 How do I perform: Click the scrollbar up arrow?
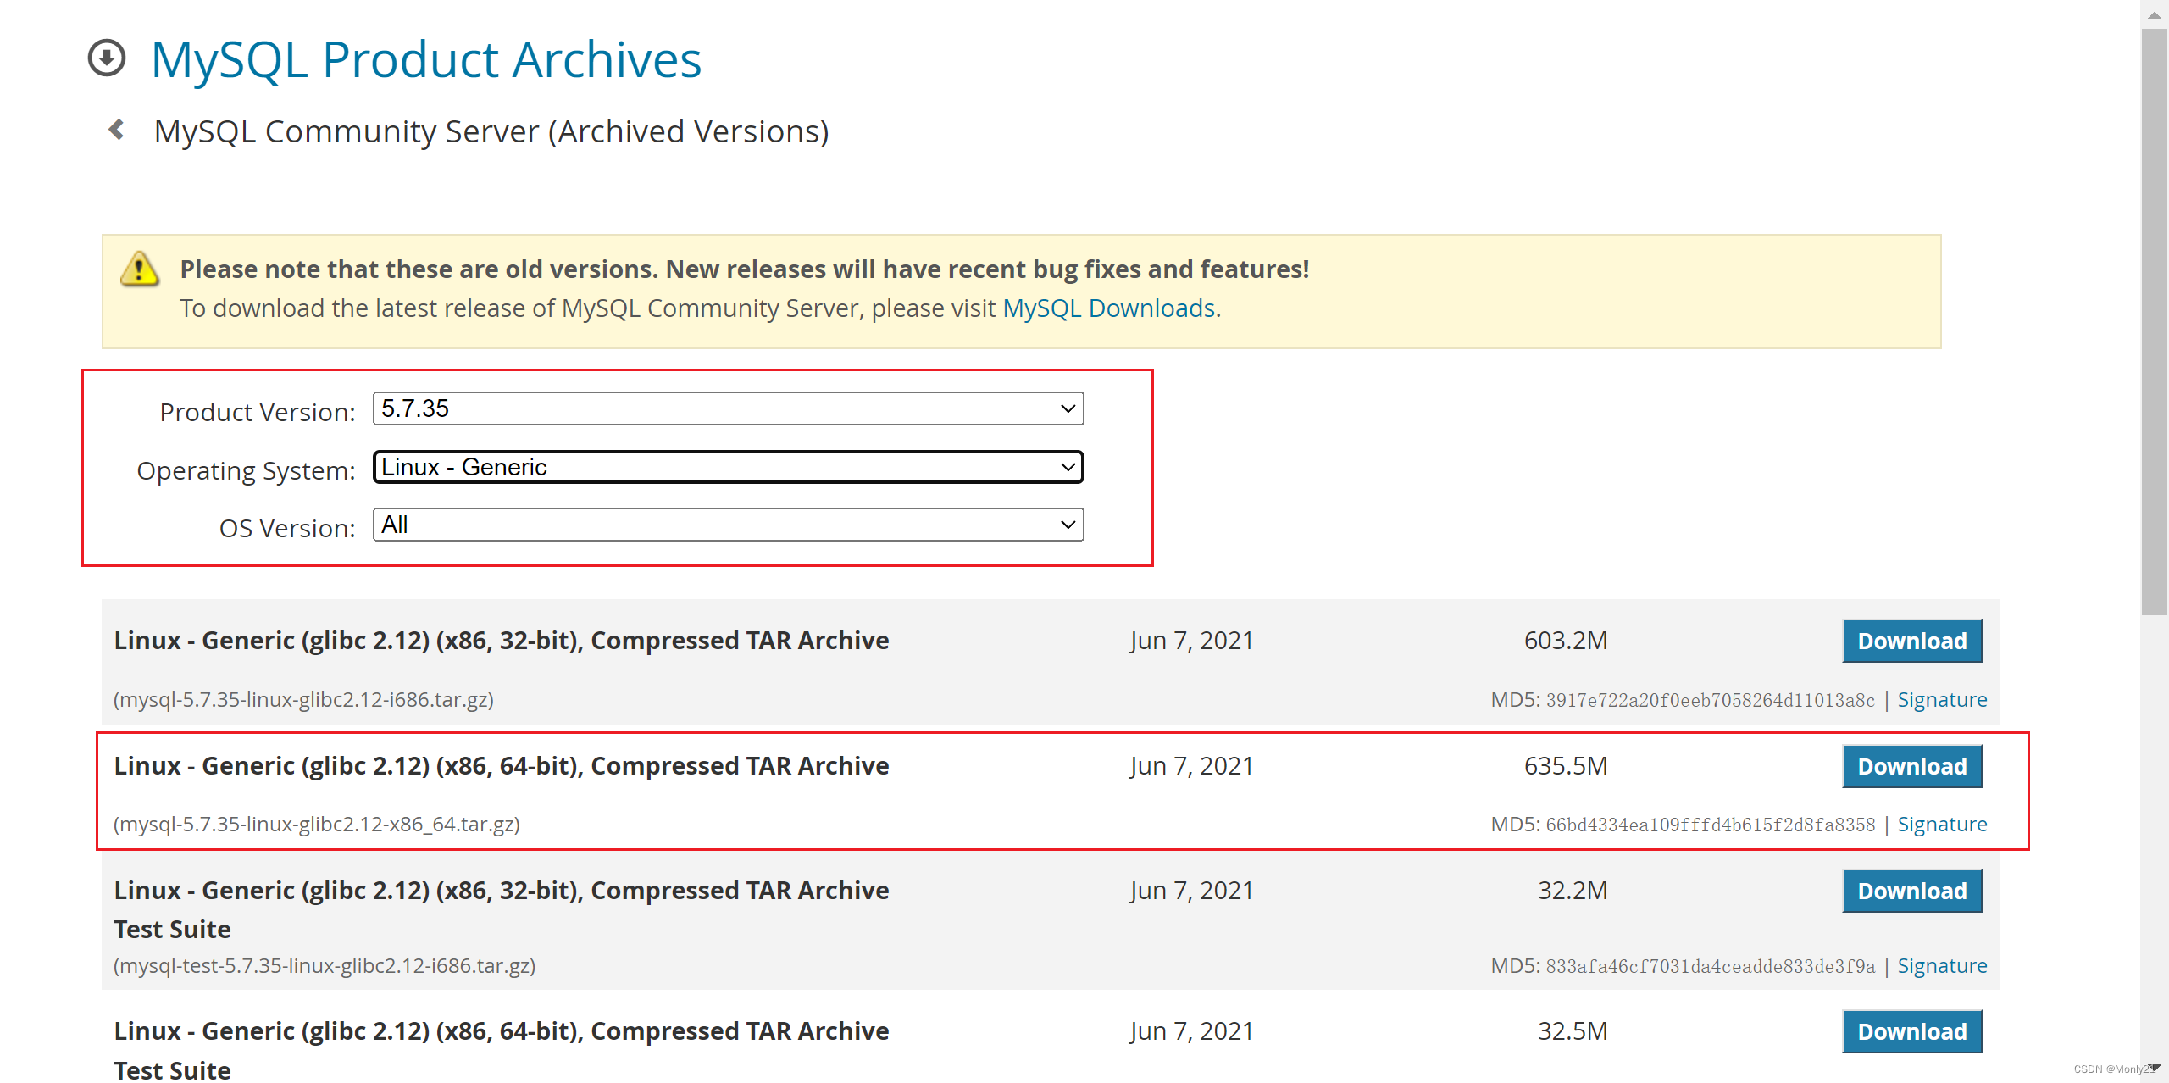click(x=2154, y=14)
